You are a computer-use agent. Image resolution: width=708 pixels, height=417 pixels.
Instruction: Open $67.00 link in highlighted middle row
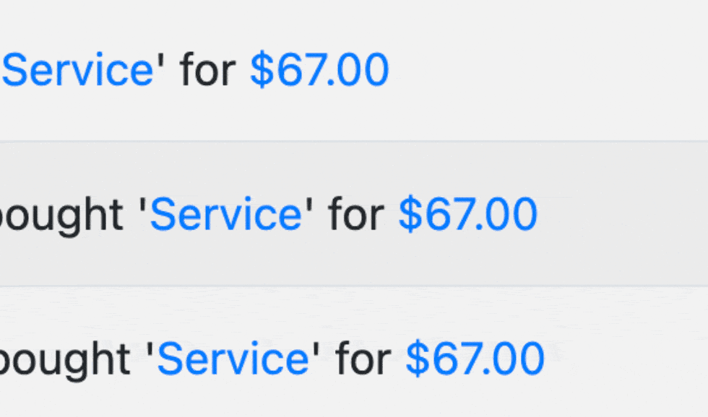tap(467, 214)
